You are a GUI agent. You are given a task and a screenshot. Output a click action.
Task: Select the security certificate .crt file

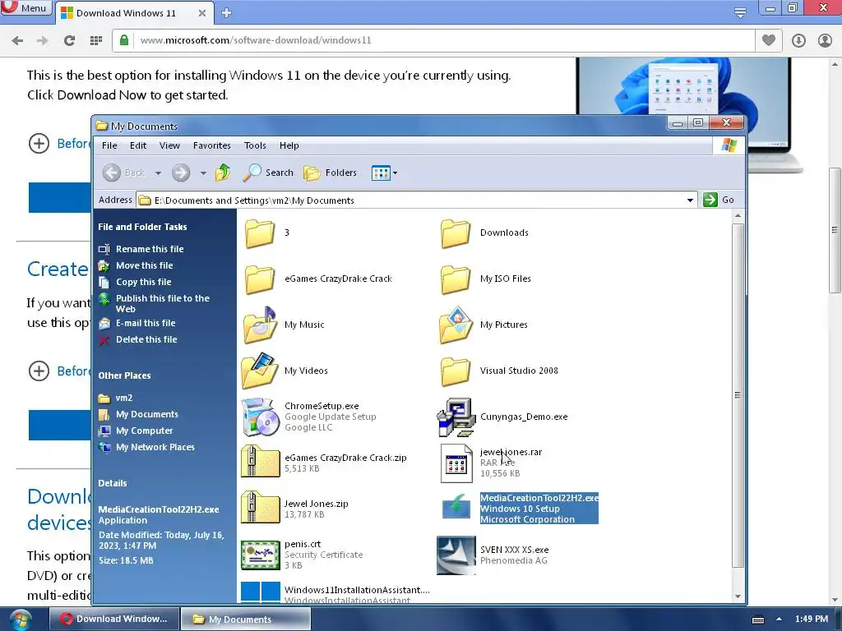[x=261, y=555]
